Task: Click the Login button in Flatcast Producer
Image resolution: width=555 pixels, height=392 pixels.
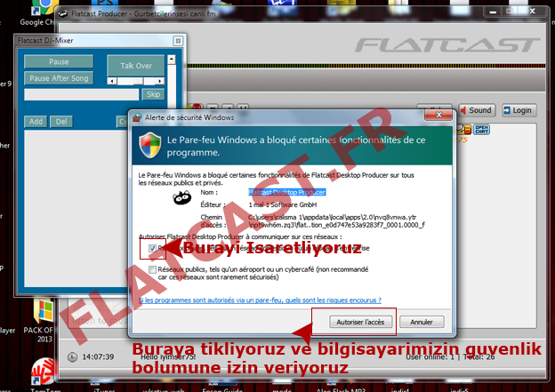Action: click(519, 110)
